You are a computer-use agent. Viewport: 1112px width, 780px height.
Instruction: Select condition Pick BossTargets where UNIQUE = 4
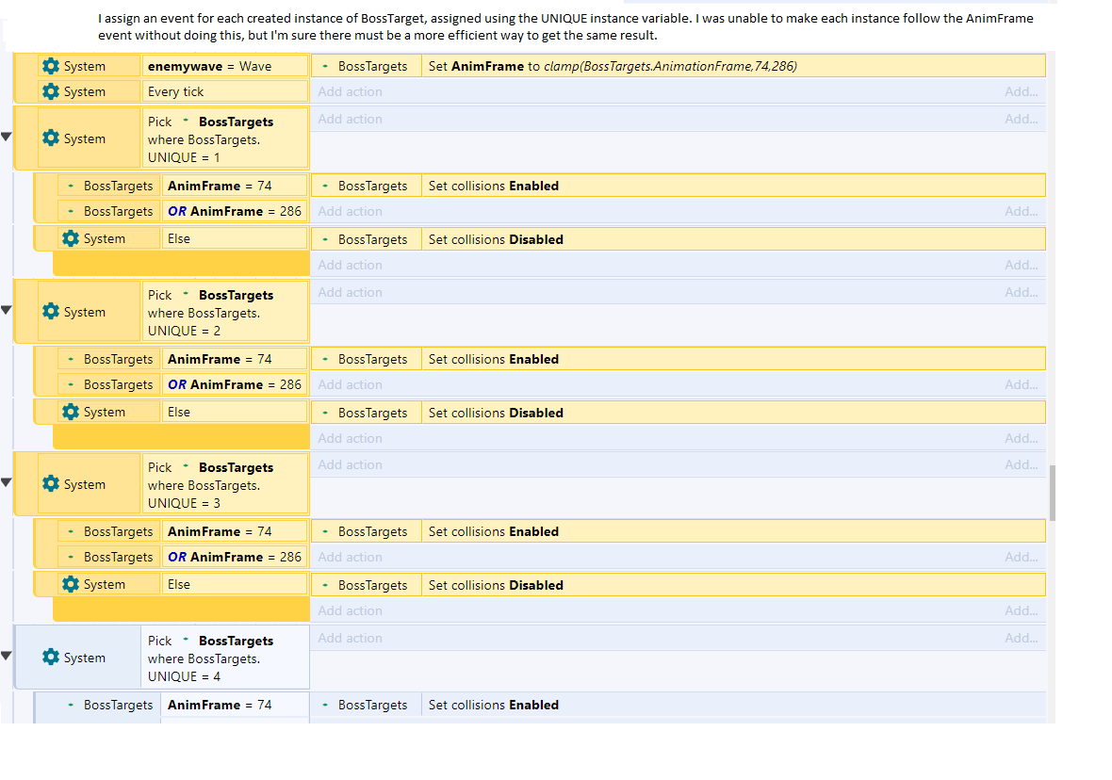tap(225, 658)
